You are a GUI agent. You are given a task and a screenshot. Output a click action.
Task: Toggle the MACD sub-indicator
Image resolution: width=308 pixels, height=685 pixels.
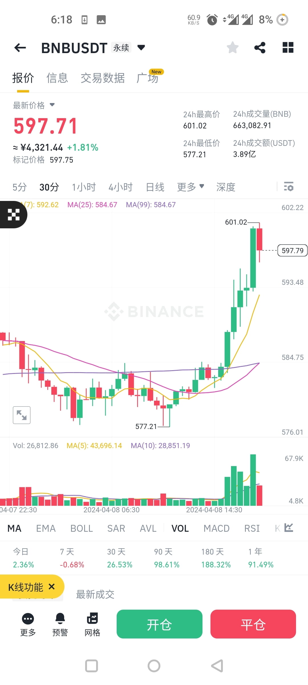click(x=216, y=528)
